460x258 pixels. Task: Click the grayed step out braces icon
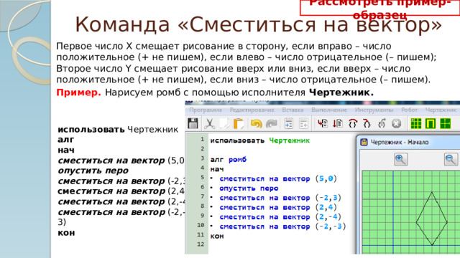click(x=382, y=123)
